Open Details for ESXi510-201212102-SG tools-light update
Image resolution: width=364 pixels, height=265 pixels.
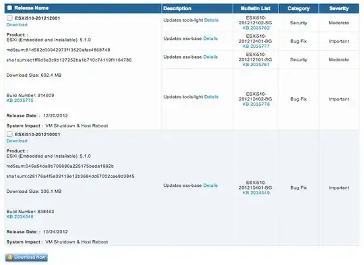click(x=211, y=20)
